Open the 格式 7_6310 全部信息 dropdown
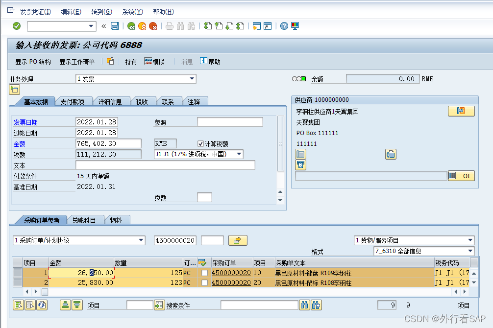 pyautogui.click(x=470, y=251)
